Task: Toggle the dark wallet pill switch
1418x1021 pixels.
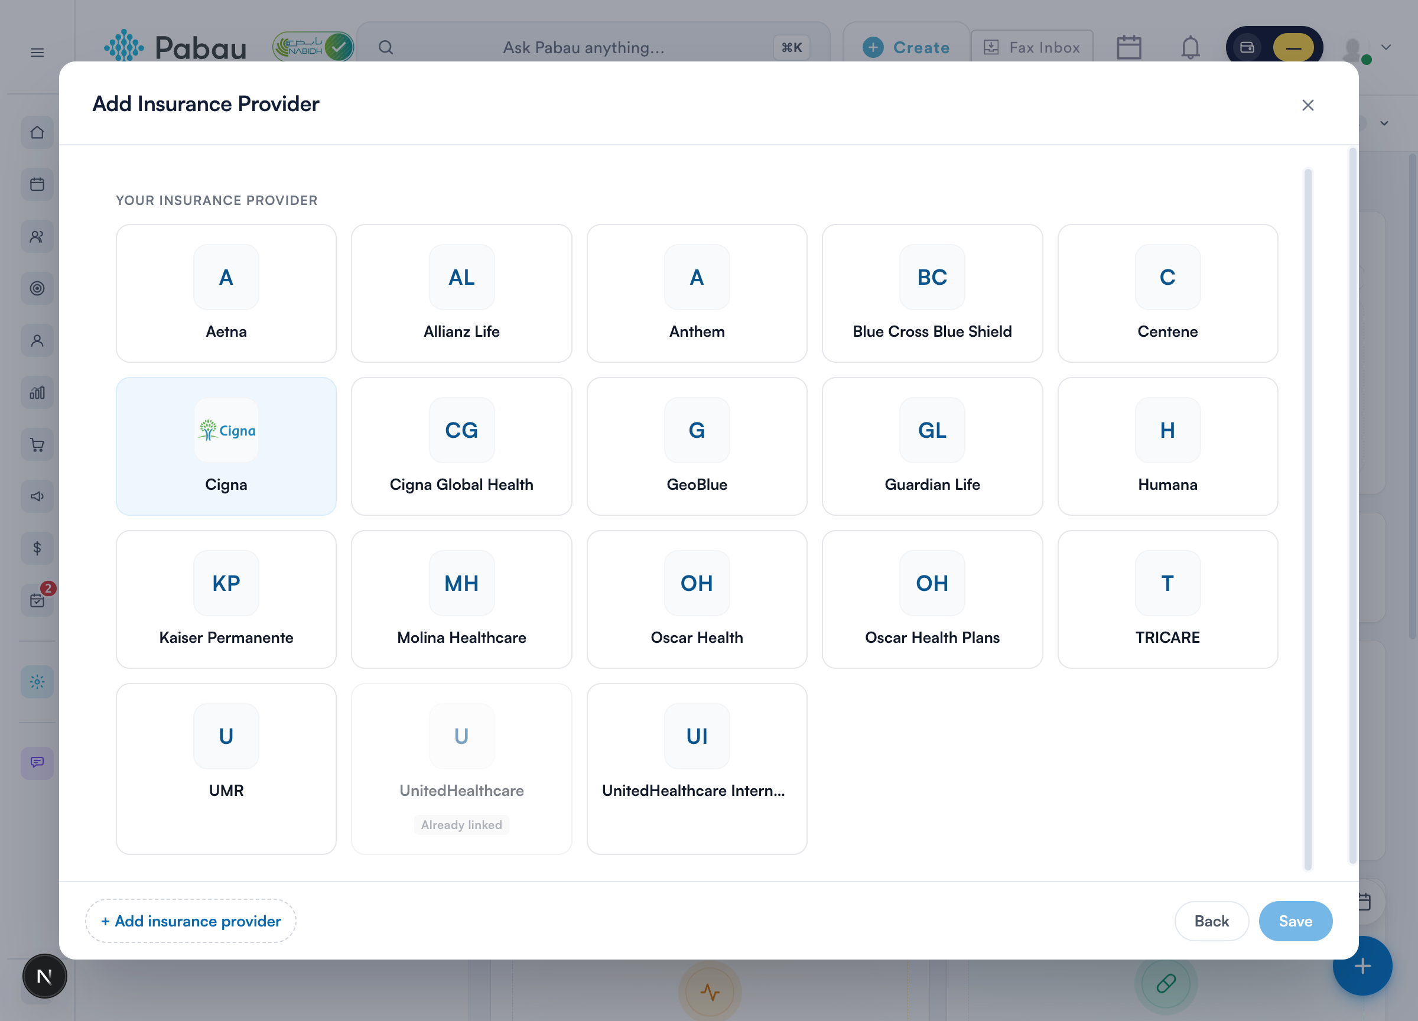Action: tap(1274, 47)
